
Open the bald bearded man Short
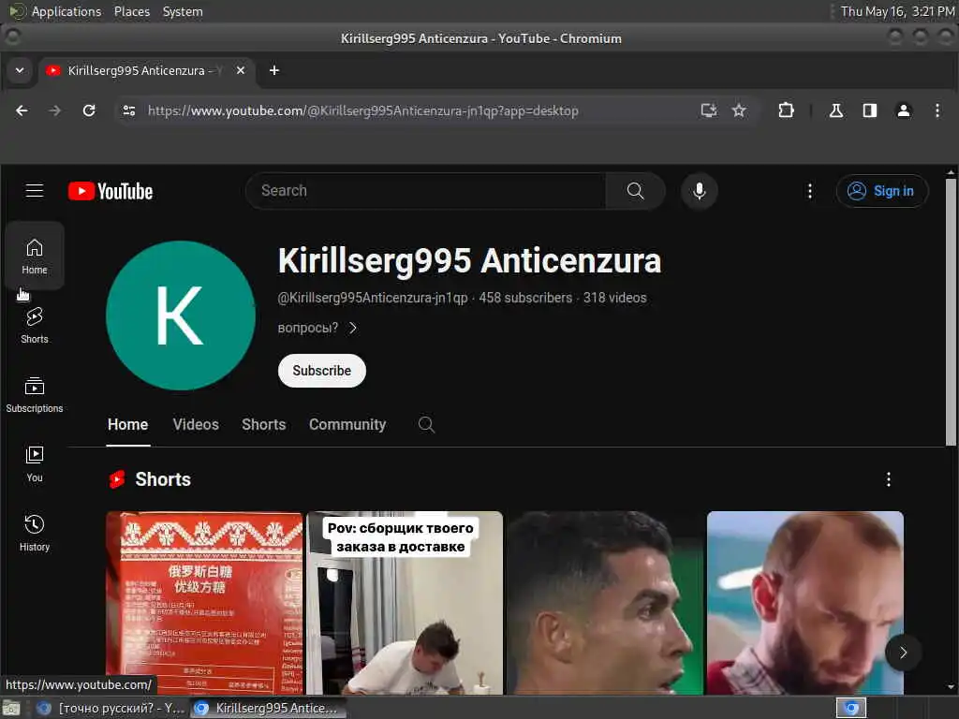pyautogui.click(x=804, y=603)
